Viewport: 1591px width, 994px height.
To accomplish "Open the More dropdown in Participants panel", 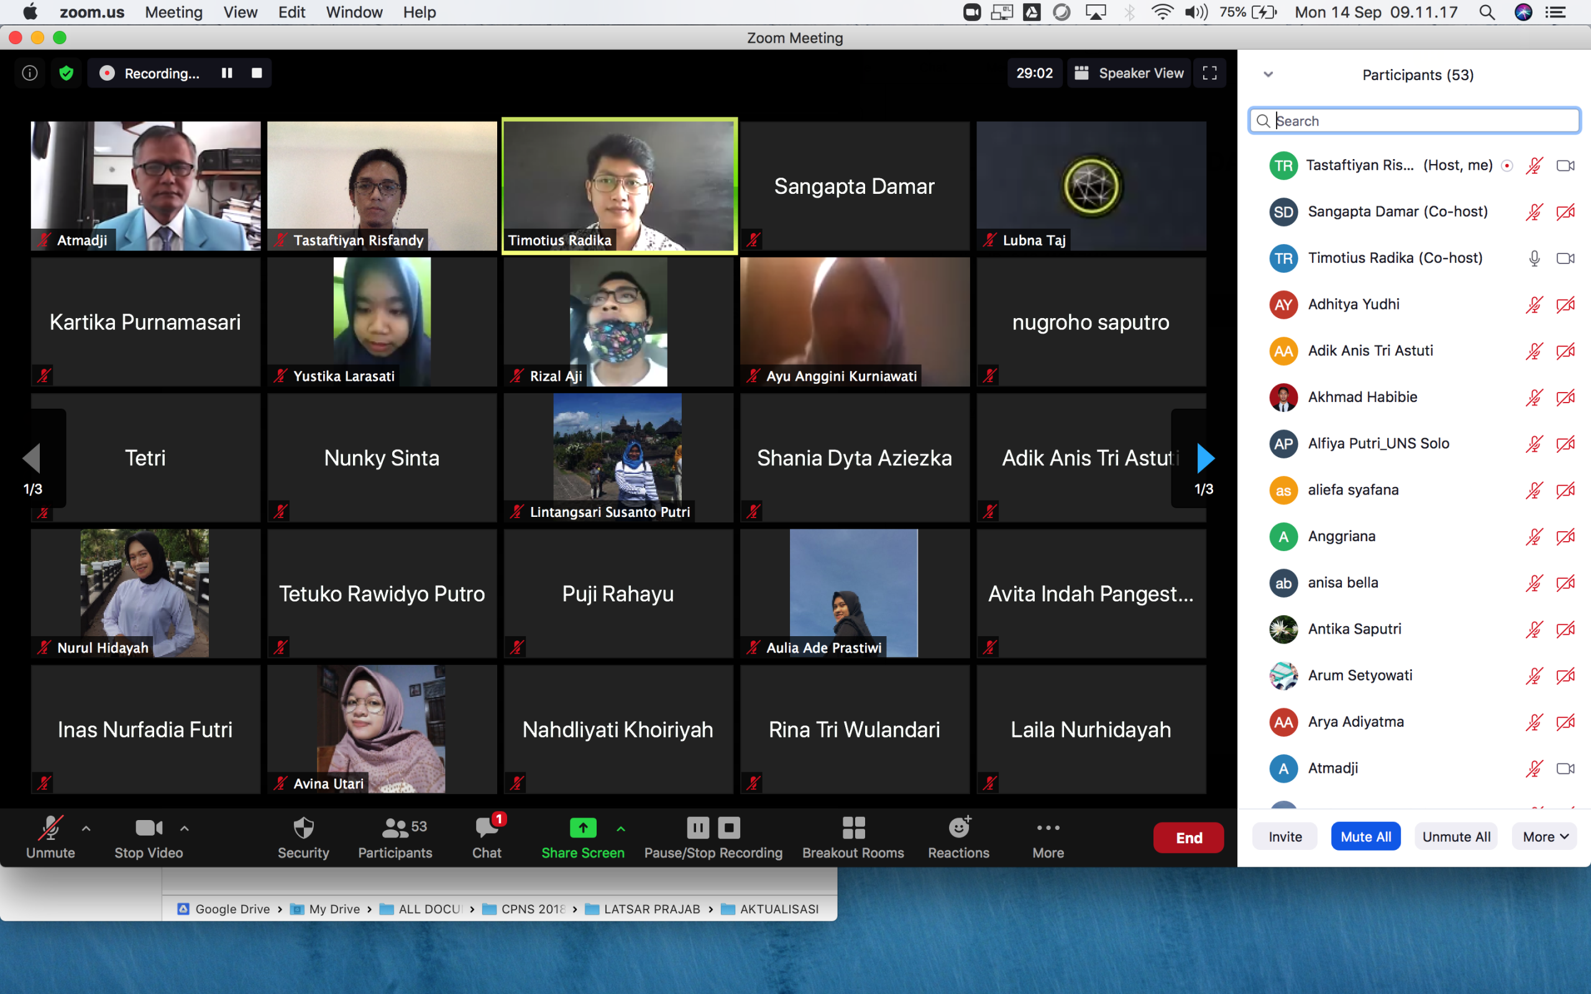I will [x=1545, y=836].
